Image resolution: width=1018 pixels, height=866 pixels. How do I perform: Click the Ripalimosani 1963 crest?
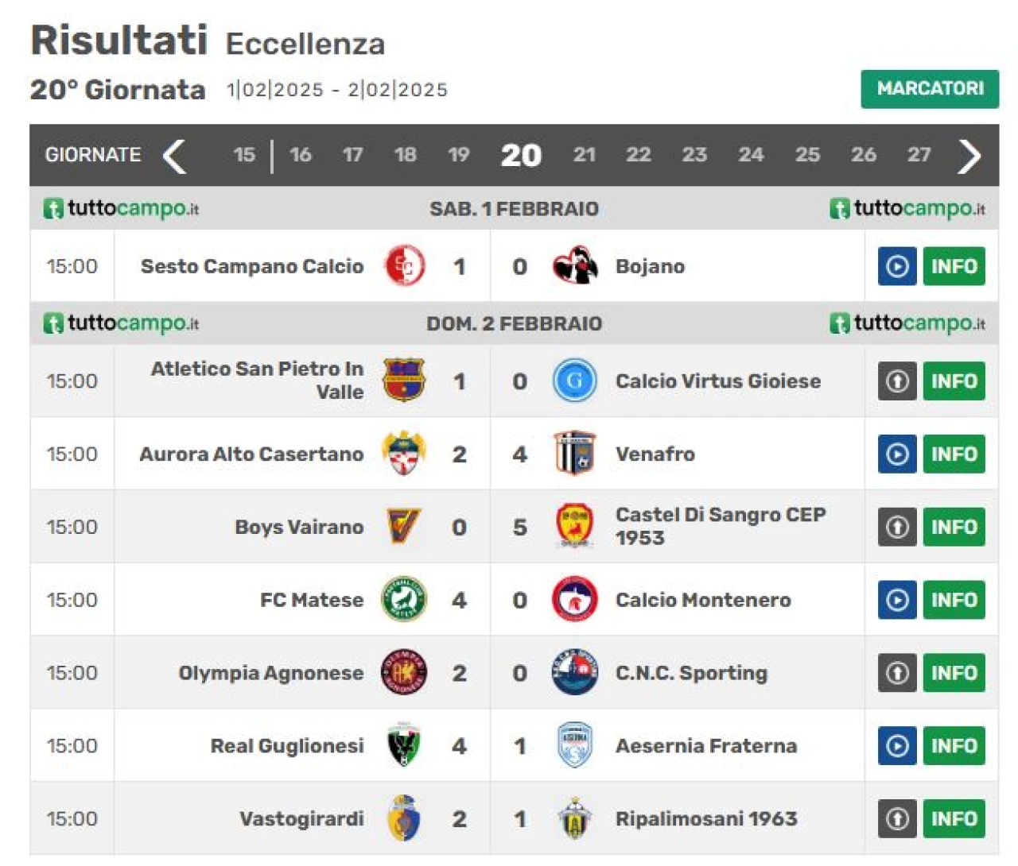point(574,819)
